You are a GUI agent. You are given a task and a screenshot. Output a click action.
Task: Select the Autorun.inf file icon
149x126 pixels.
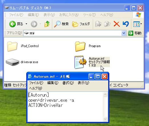coord(80,62)
